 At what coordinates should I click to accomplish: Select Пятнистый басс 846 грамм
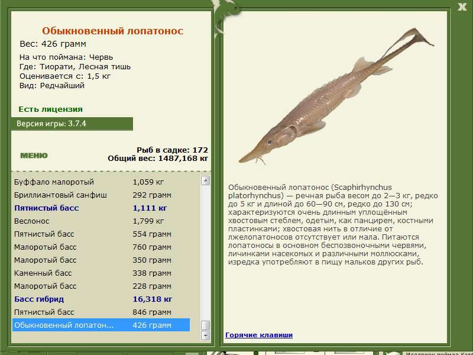[x=101, y=312]
